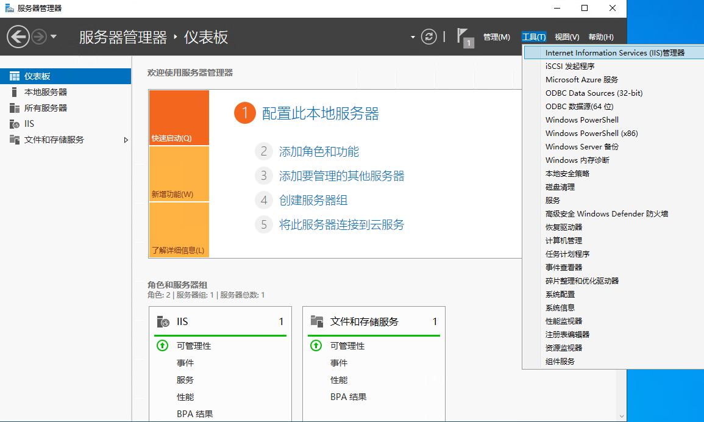
Task: Click the IIS icon in the sidebar
Action: tap(15, 124)
